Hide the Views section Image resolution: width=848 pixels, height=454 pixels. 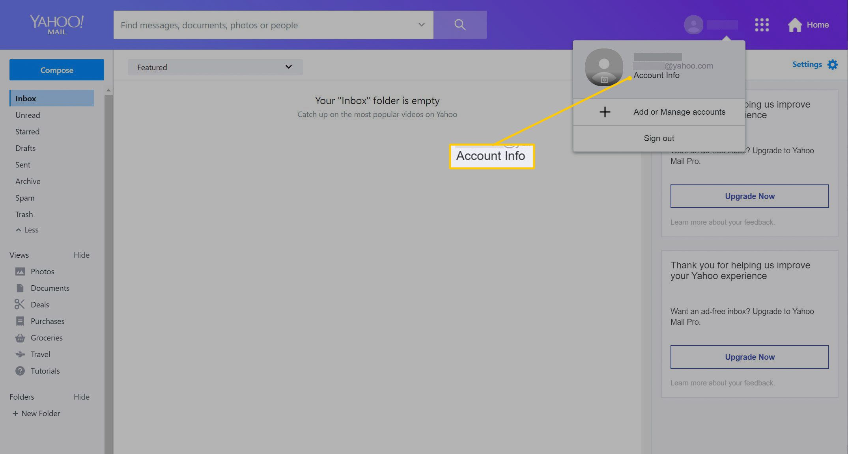pos(82,255)
